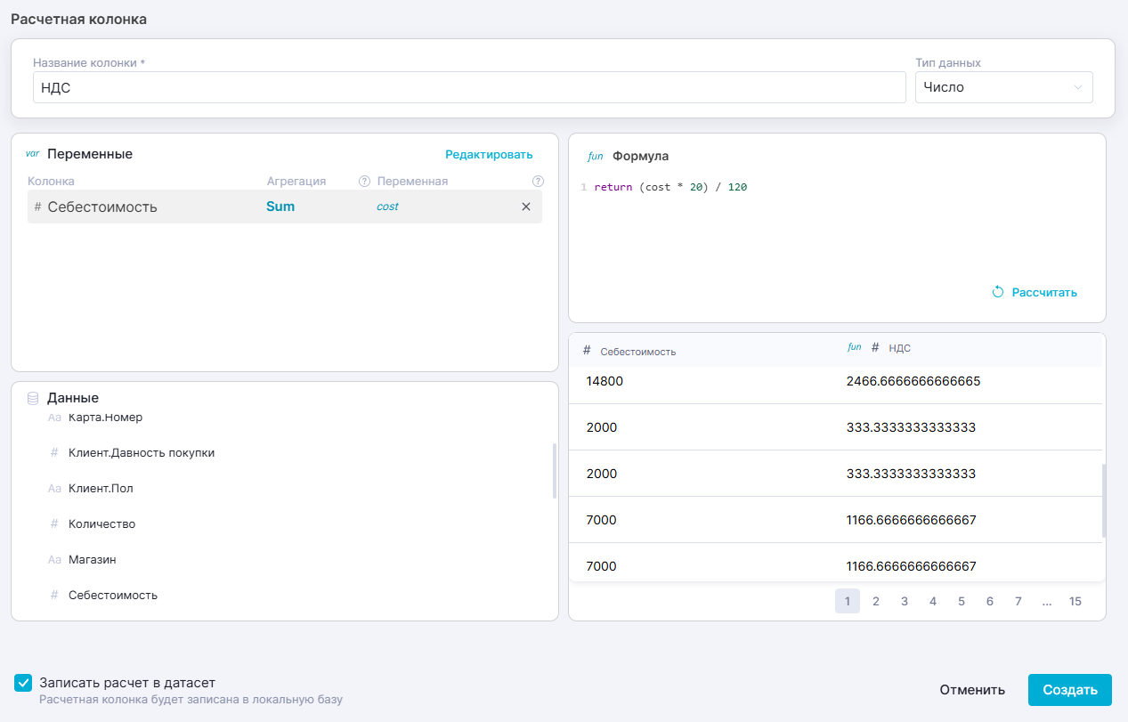1128x722 pixels.
Task: Open the Sum aggregation selector
Action: [x=280, y=207]
